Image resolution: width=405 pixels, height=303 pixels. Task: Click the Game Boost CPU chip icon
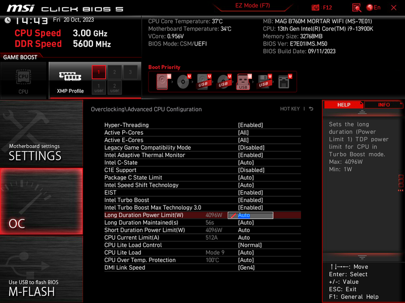coord(23,77)
